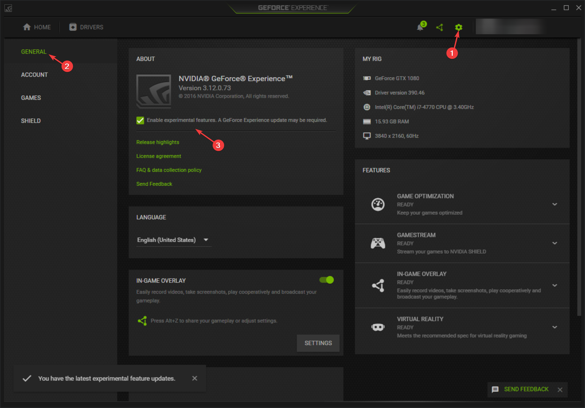Image resolution: width=585 pixels, height=408 pixels.
Task: Click the GameStream feature title
Action: pos(416,235)
